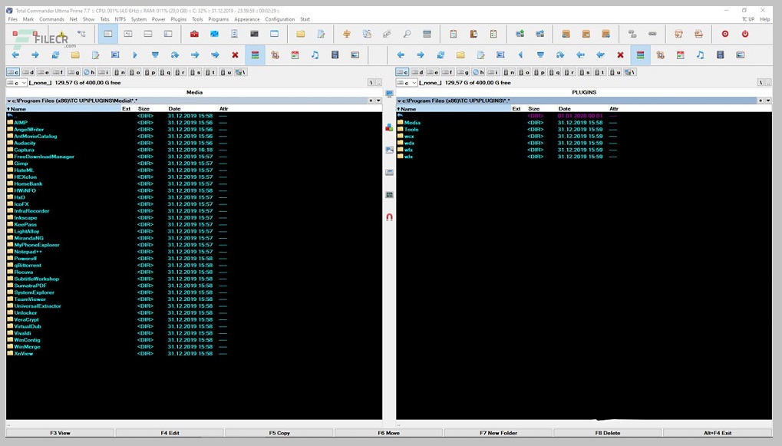Viewport: 782px width, 446px height.
Task: Select the Notepad++ folder in left panel
Action: (x=28, y=252)
